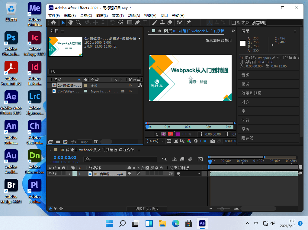Click the motion blur icon in timeline
308x230 pixels.
point(190,159)
